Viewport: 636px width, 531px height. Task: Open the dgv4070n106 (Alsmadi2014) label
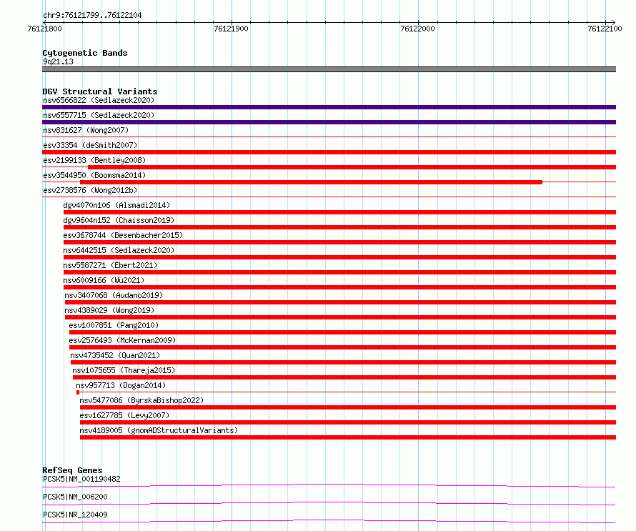(116, 205)
